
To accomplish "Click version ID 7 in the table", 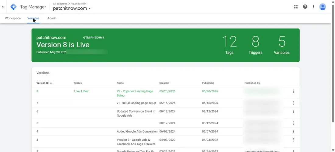I will click(37, 103).
